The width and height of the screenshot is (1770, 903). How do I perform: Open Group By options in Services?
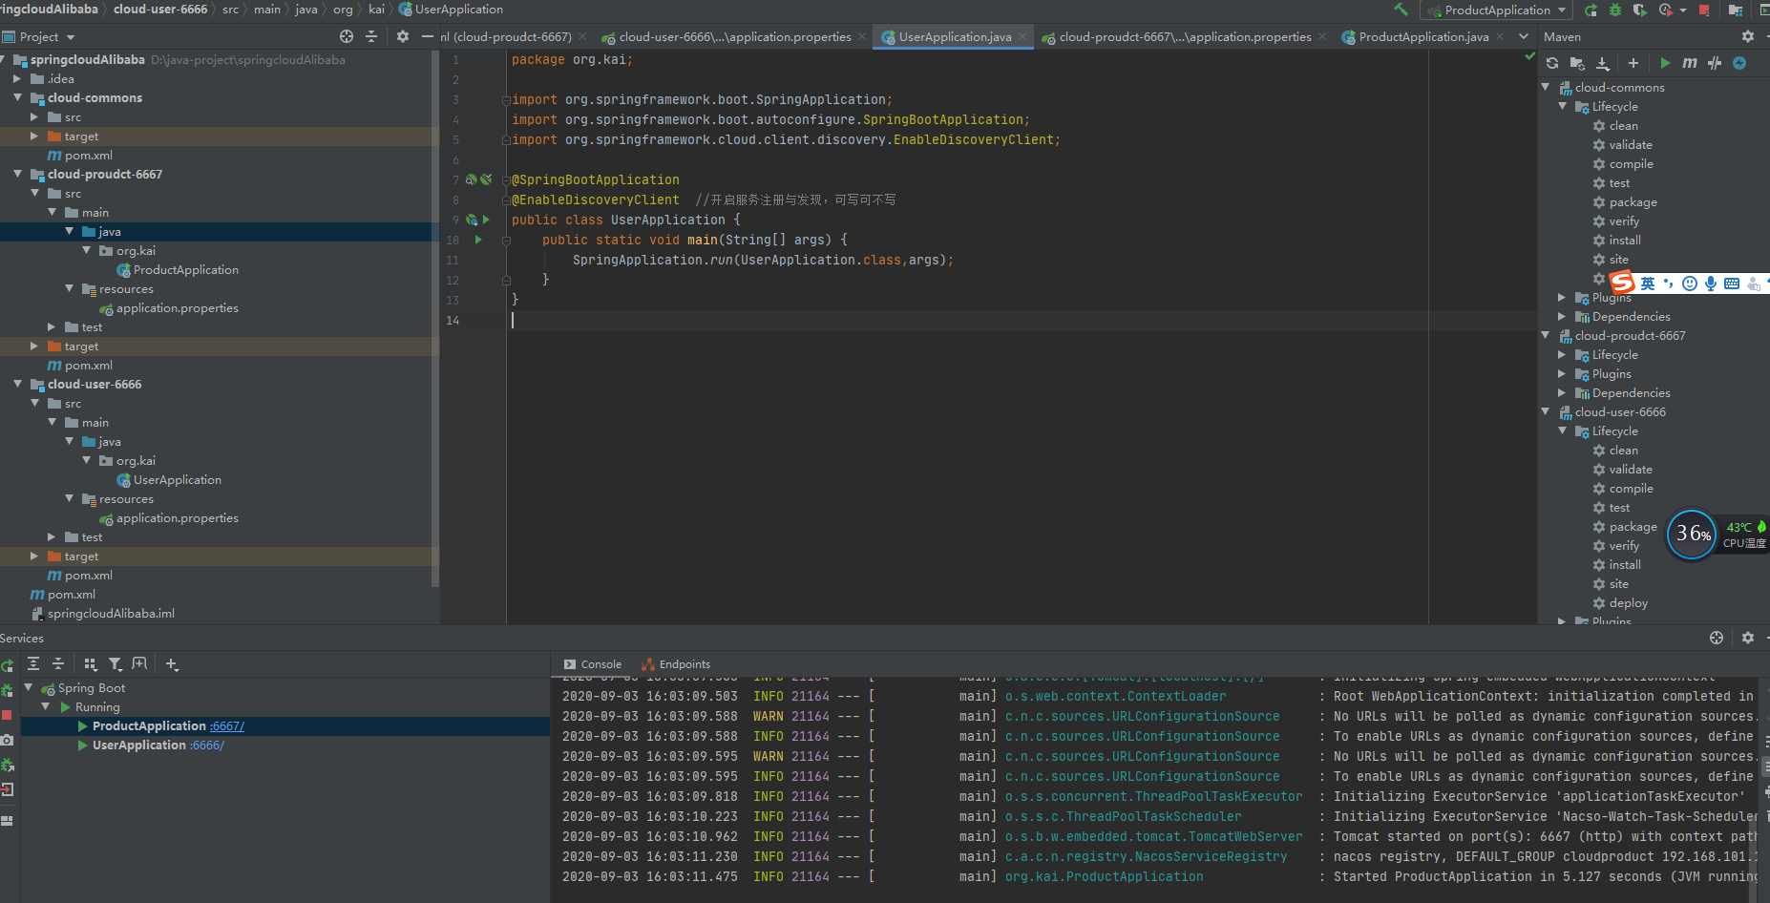tap(91, 663)
